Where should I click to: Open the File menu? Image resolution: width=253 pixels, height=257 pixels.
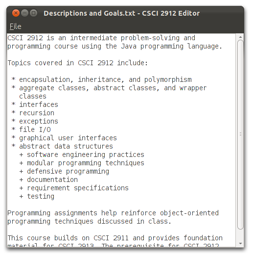[15, 26]
